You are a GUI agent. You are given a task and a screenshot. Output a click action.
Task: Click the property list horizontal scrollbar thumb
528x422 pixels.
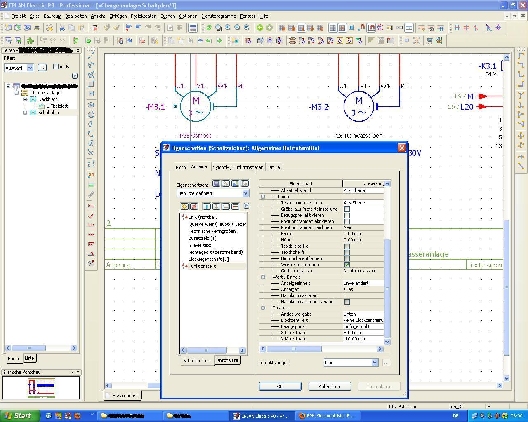(x=207, y=350)
